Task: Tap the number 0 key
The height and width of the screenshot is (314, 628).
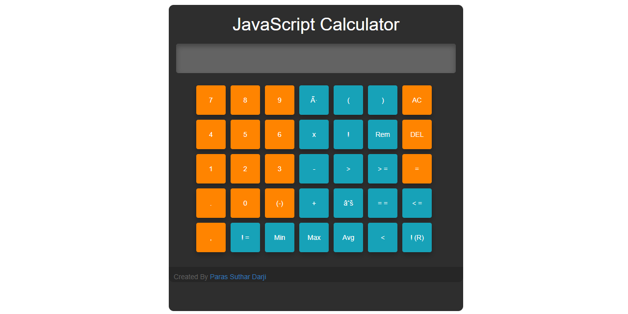Action: (x=245, y=203)
